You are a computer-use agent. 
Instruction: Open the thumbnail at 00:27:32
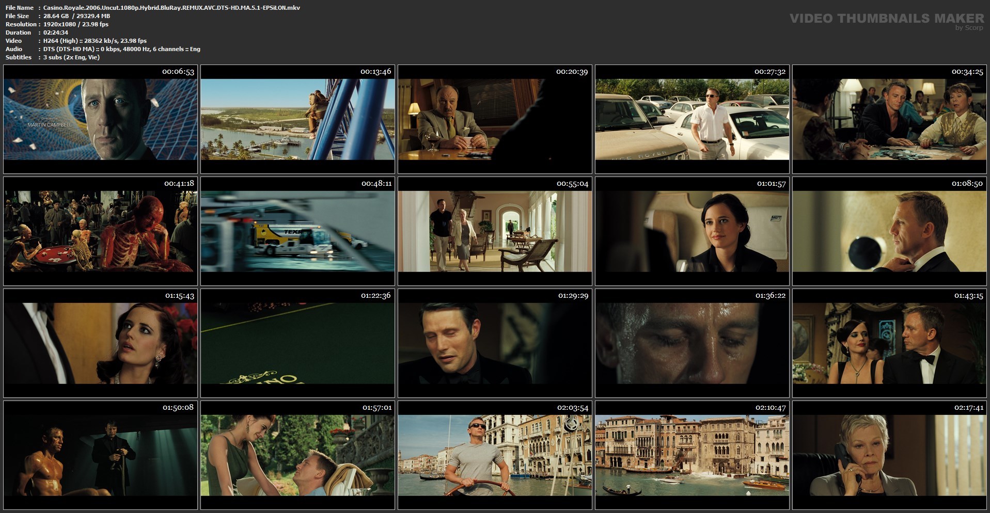pyautogui.click(x=692, y=119)
